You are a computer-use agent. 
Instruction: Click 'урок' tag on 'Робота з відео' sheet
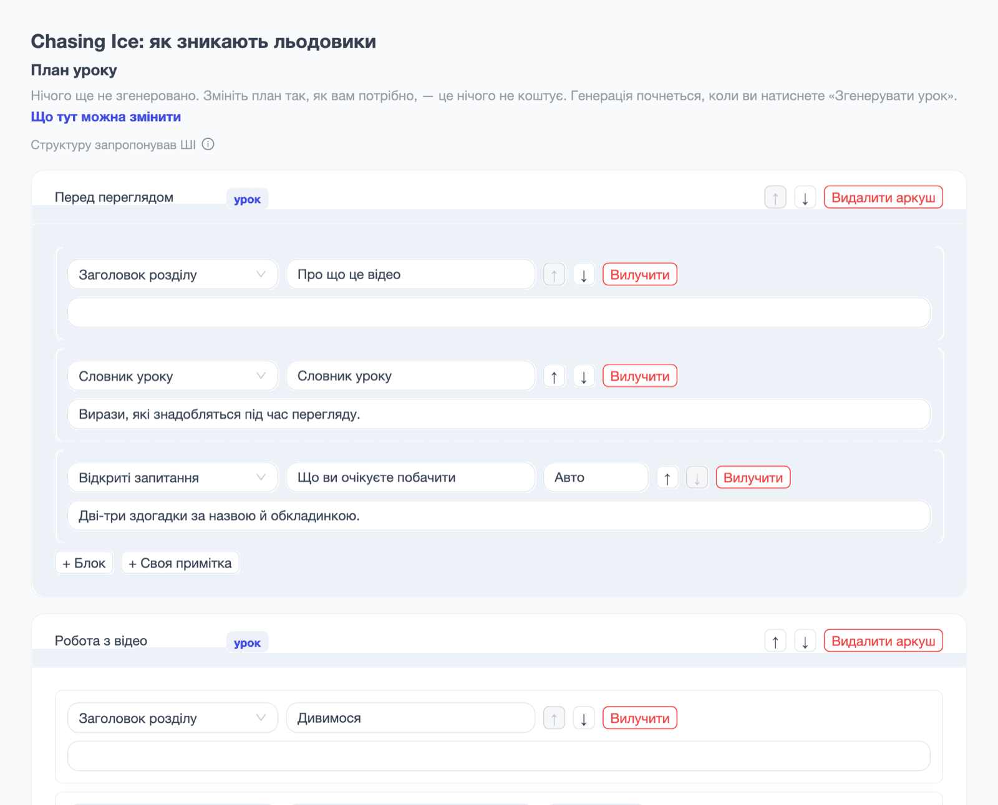click(247, 643)
